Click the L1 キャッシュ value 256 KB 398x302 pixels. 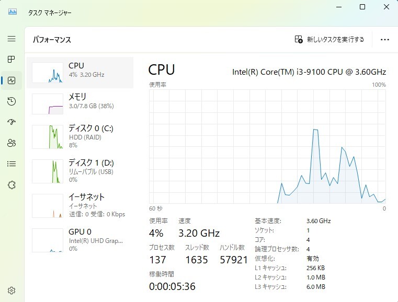[315, 268]
